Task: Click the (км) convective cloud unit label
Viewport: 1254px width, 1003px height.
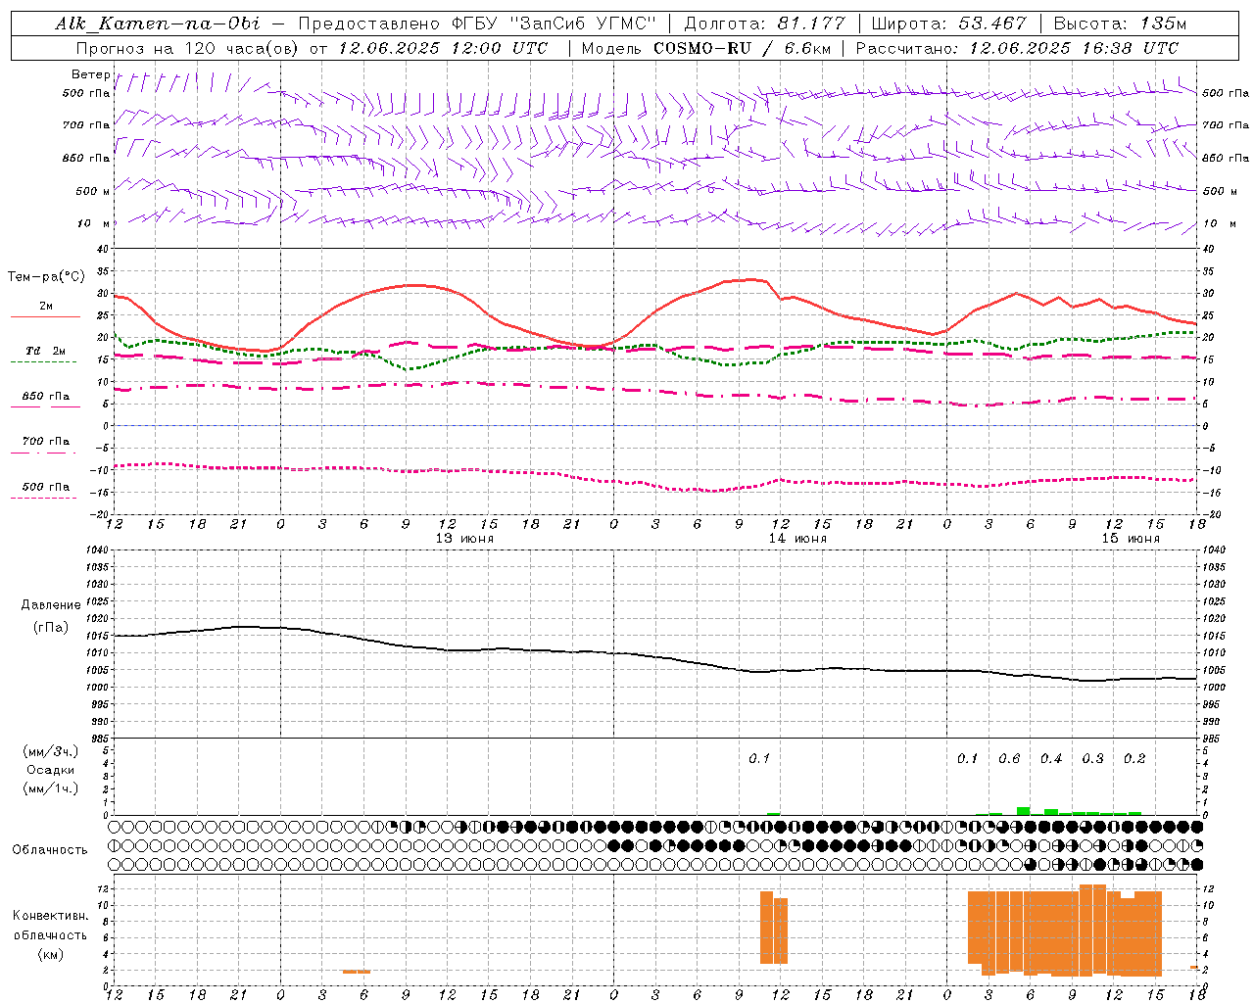Action: [50, 954]
